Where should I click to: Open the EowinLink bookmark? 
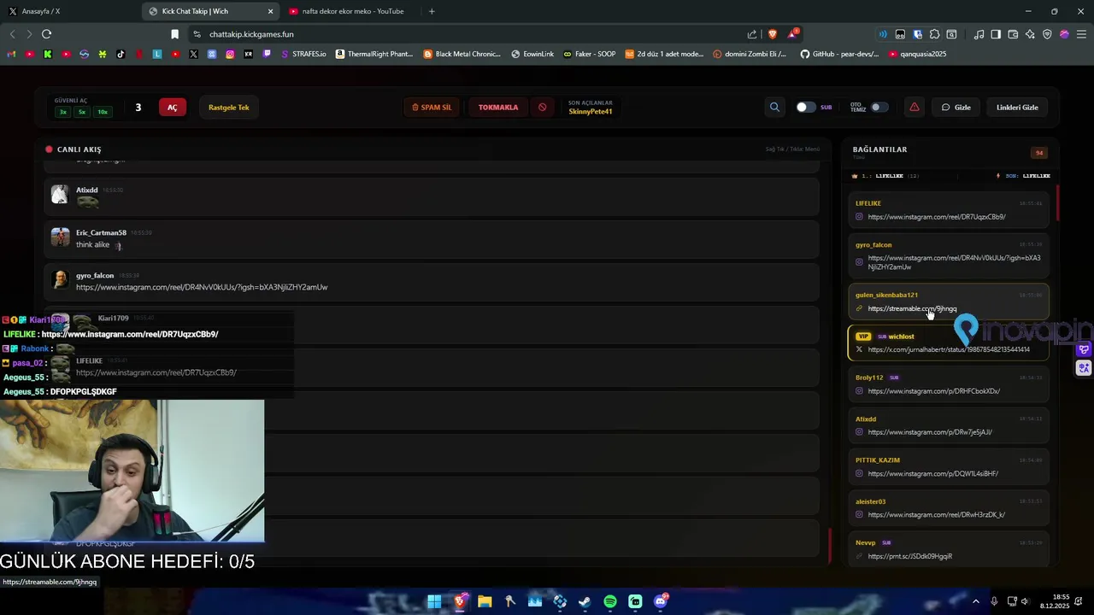click(x=532, y=54)
